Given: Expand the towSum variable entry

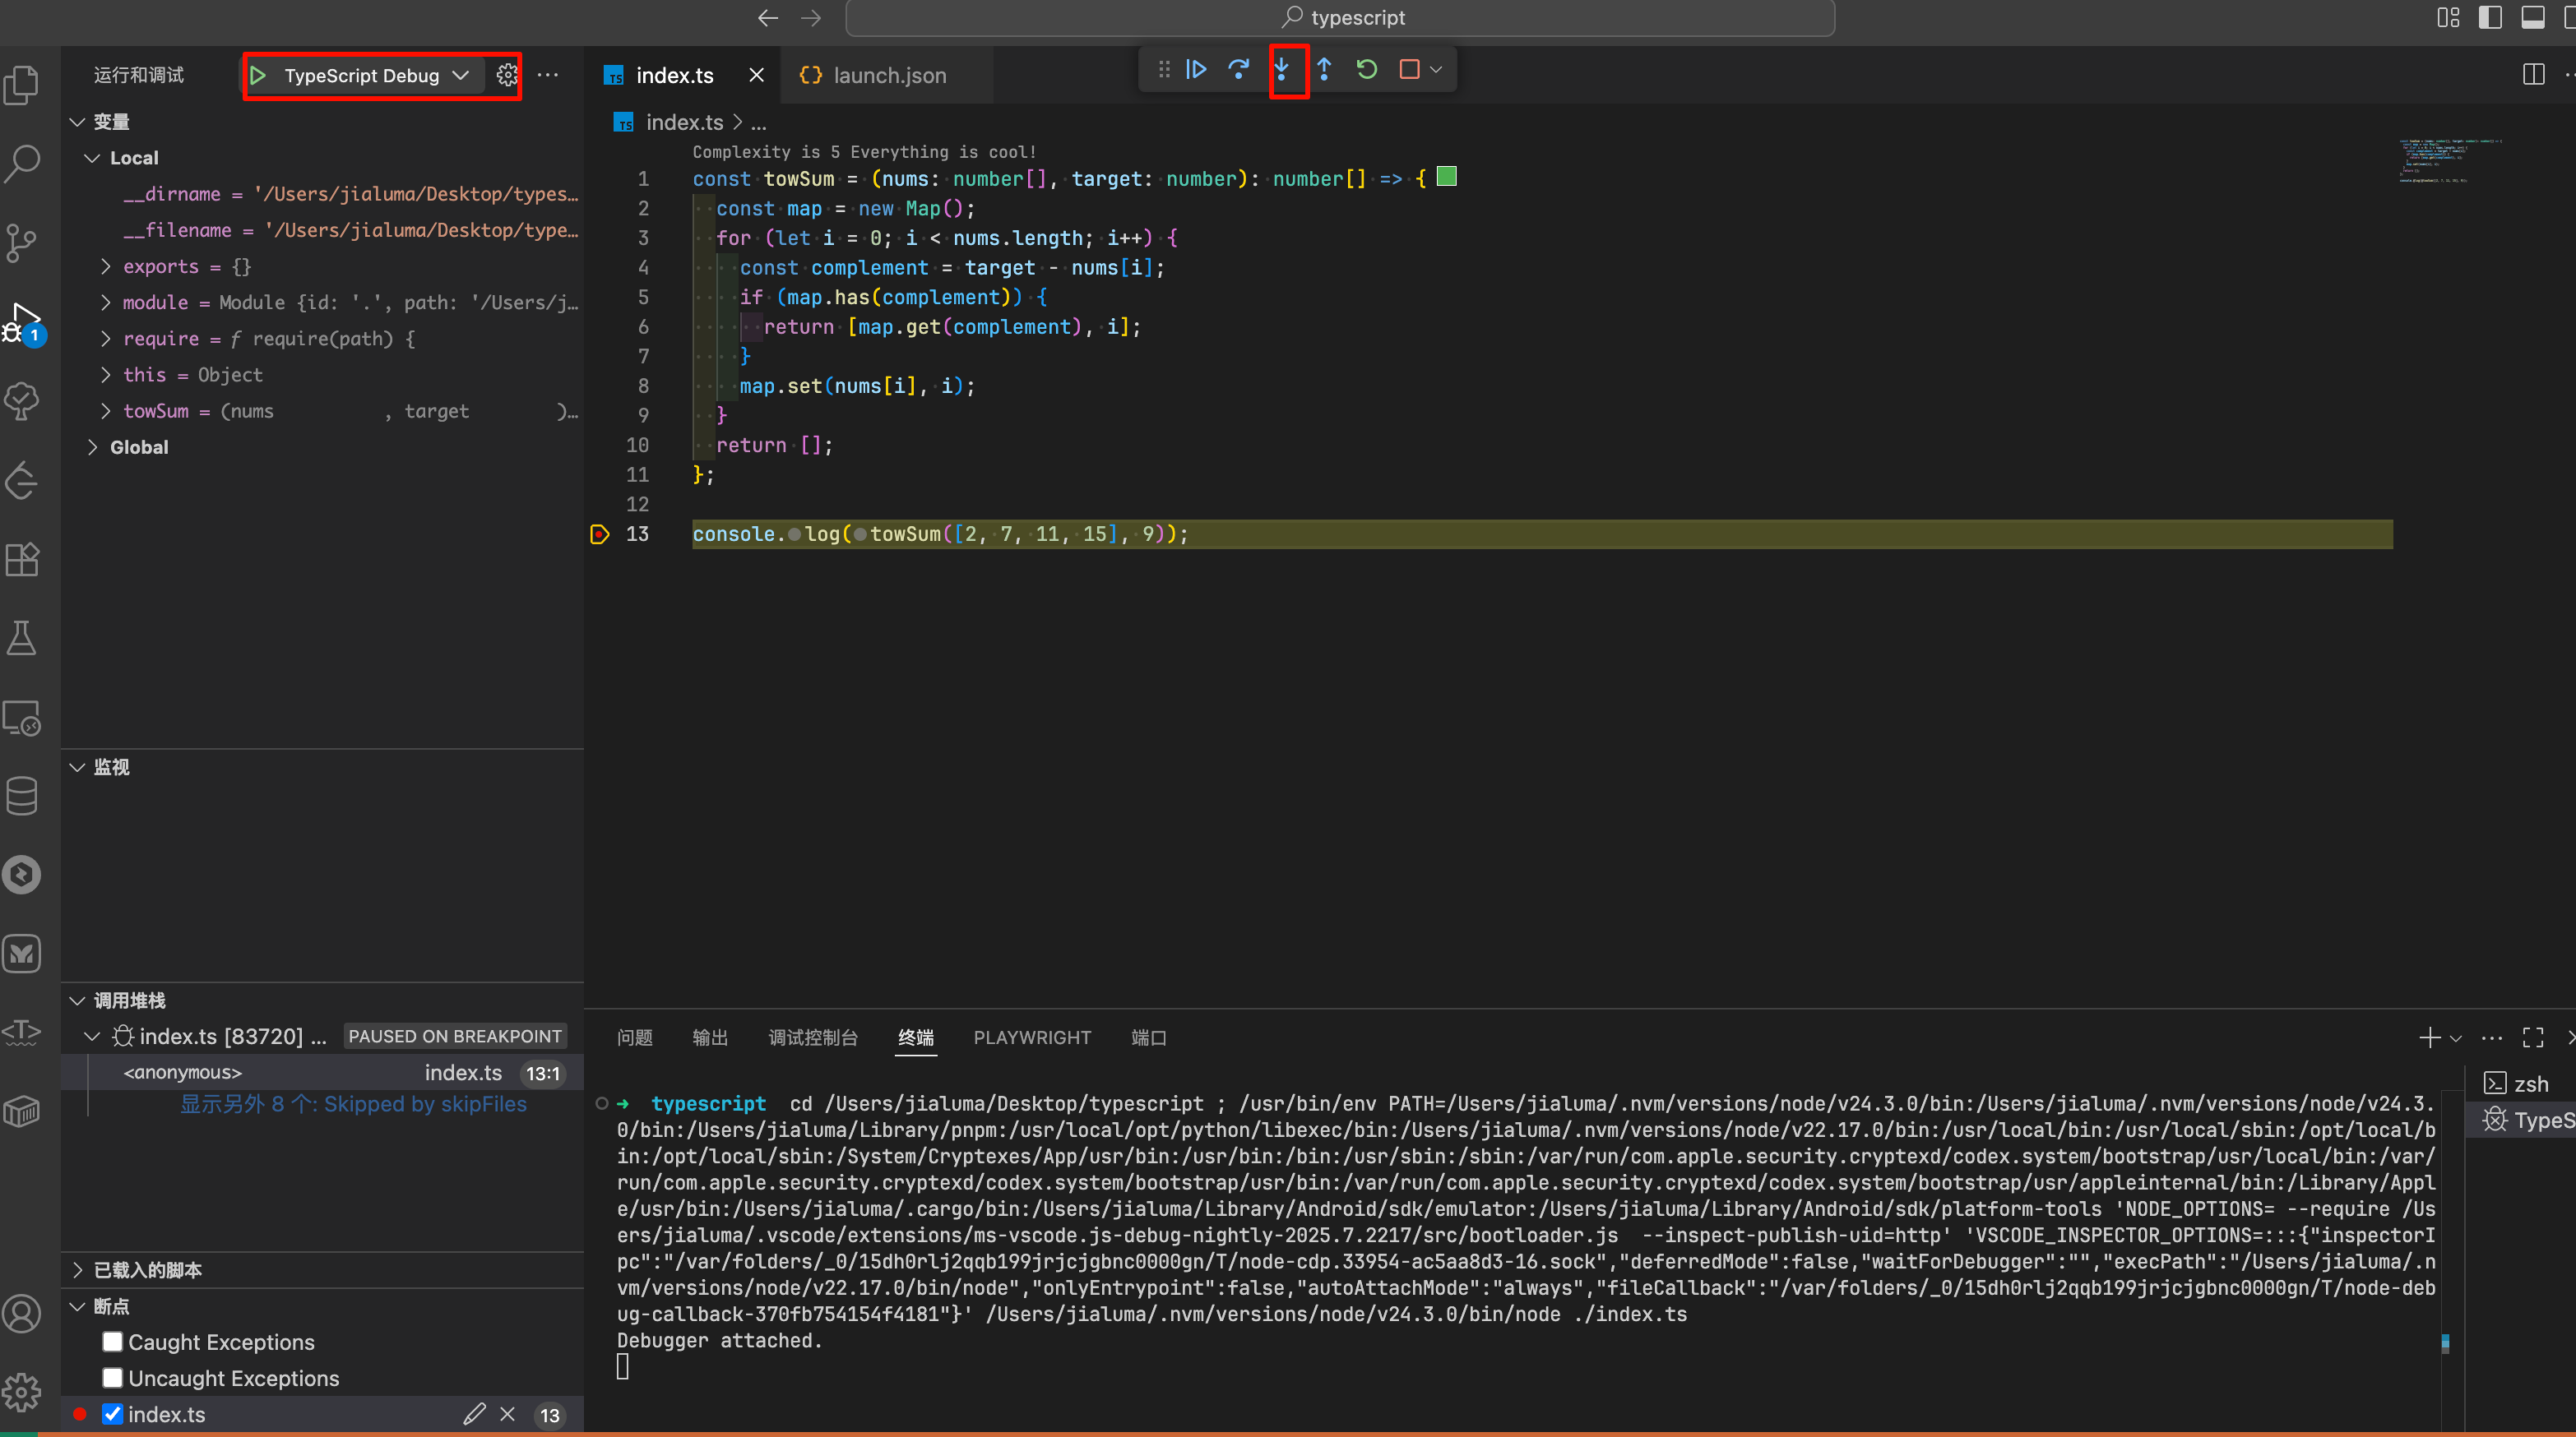Looking at the screenshot, I should (106, 411).
